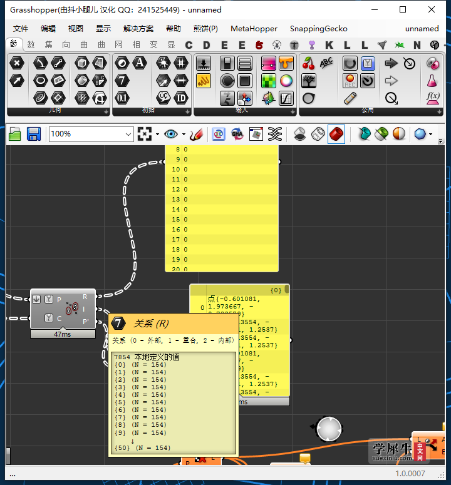The height and width of the screenshot is (485, 451).
Task: Add the pink flask Gene Pool icon
Action: 433,81
